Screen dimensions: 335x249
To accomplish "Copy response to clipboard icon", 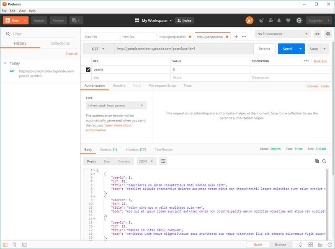I will click(317, 161).
